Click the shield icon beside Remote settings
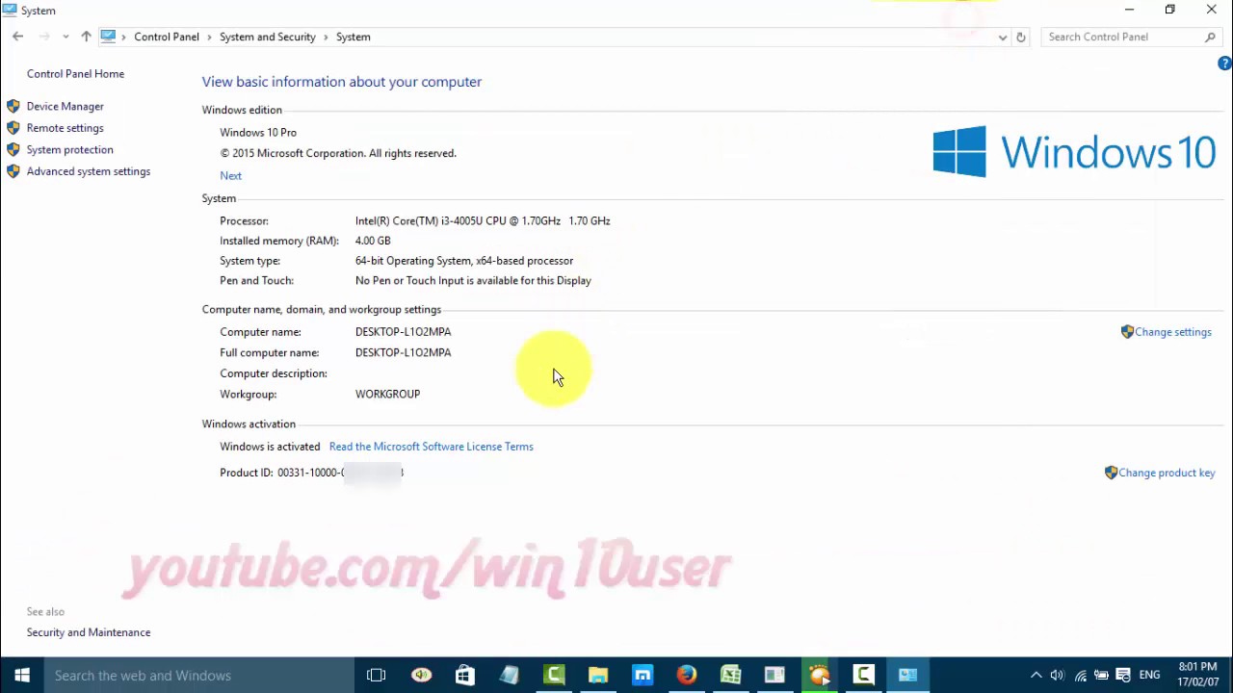1233x693 pixels. coord(13,128)
